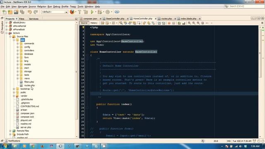Screen dimensions: 265x149
Task: Expand the eMovieRental project node
Action: 7,26
